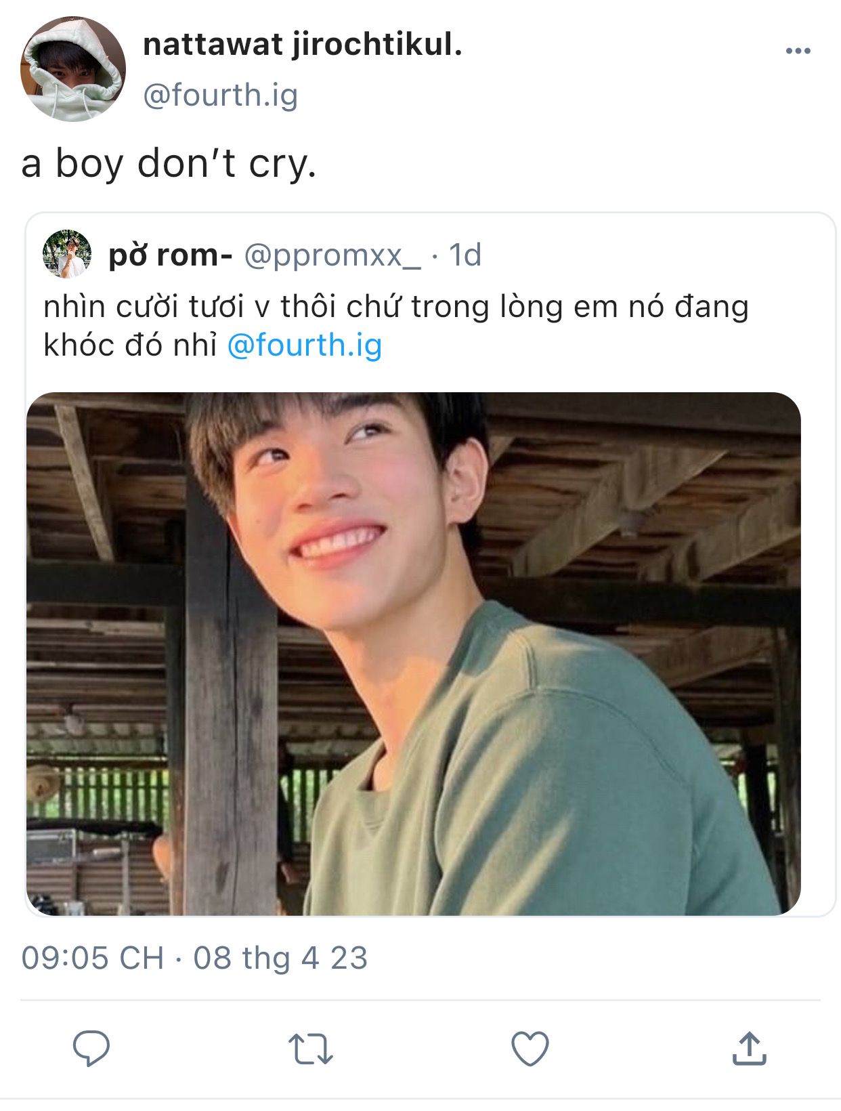Tap the words khóc đó nhỉ in quote

(x=130, y=345)
